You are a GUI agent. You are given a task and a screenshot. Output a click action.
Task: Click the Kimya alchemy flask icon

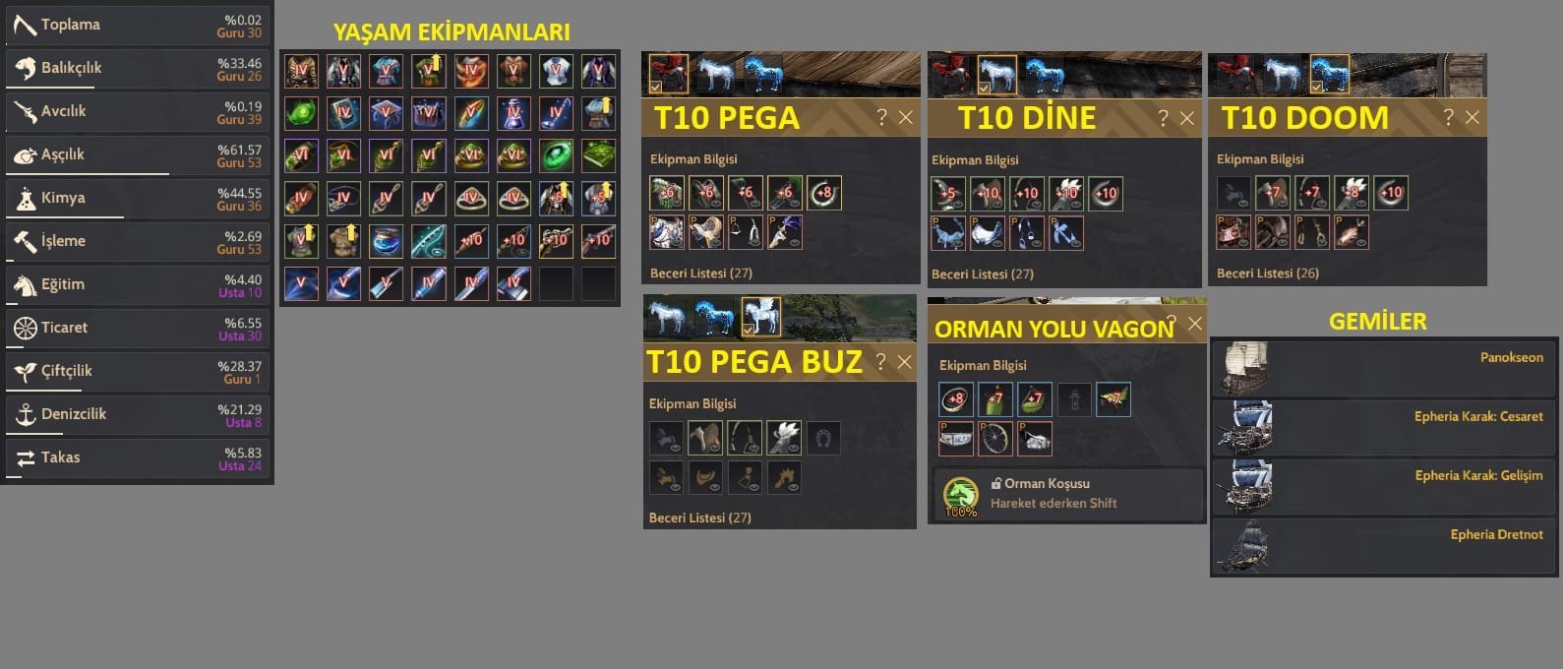25,198
